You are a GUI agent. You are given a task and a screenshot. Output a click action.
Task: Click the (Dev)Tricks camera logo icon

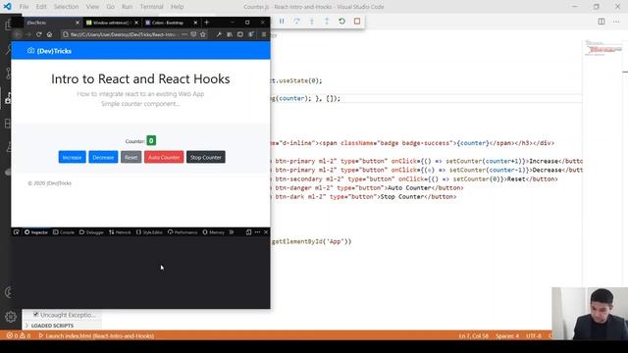tap(30, 50)
